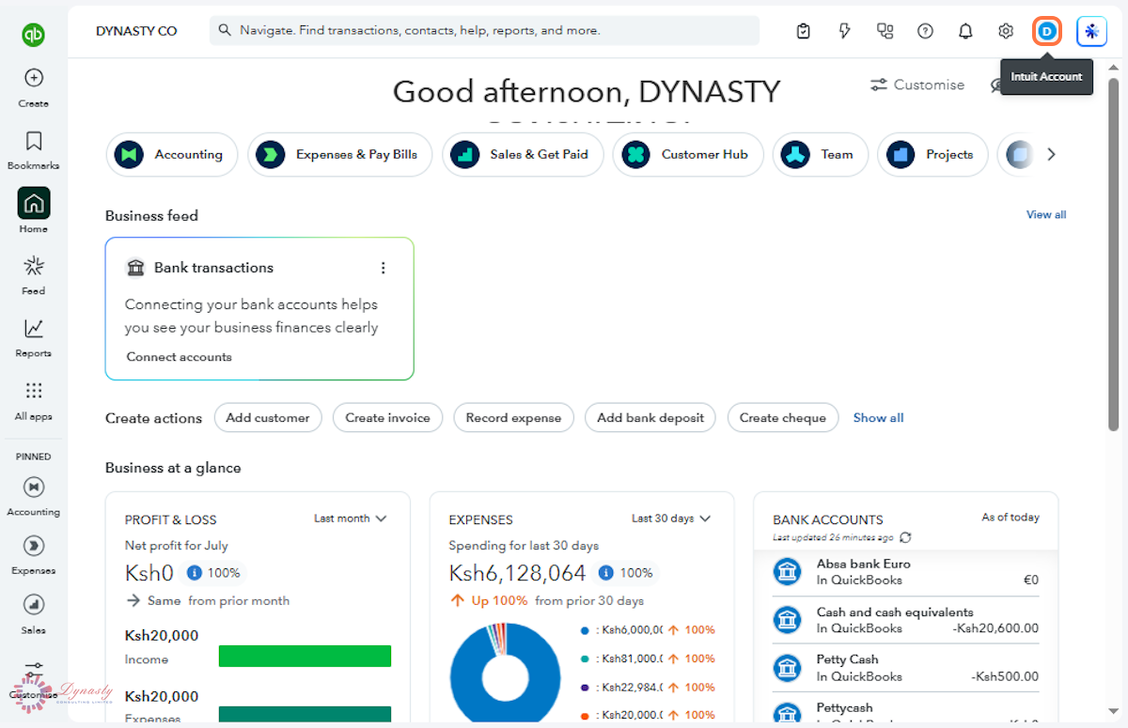Open the Projects pill

click(932, 154)
